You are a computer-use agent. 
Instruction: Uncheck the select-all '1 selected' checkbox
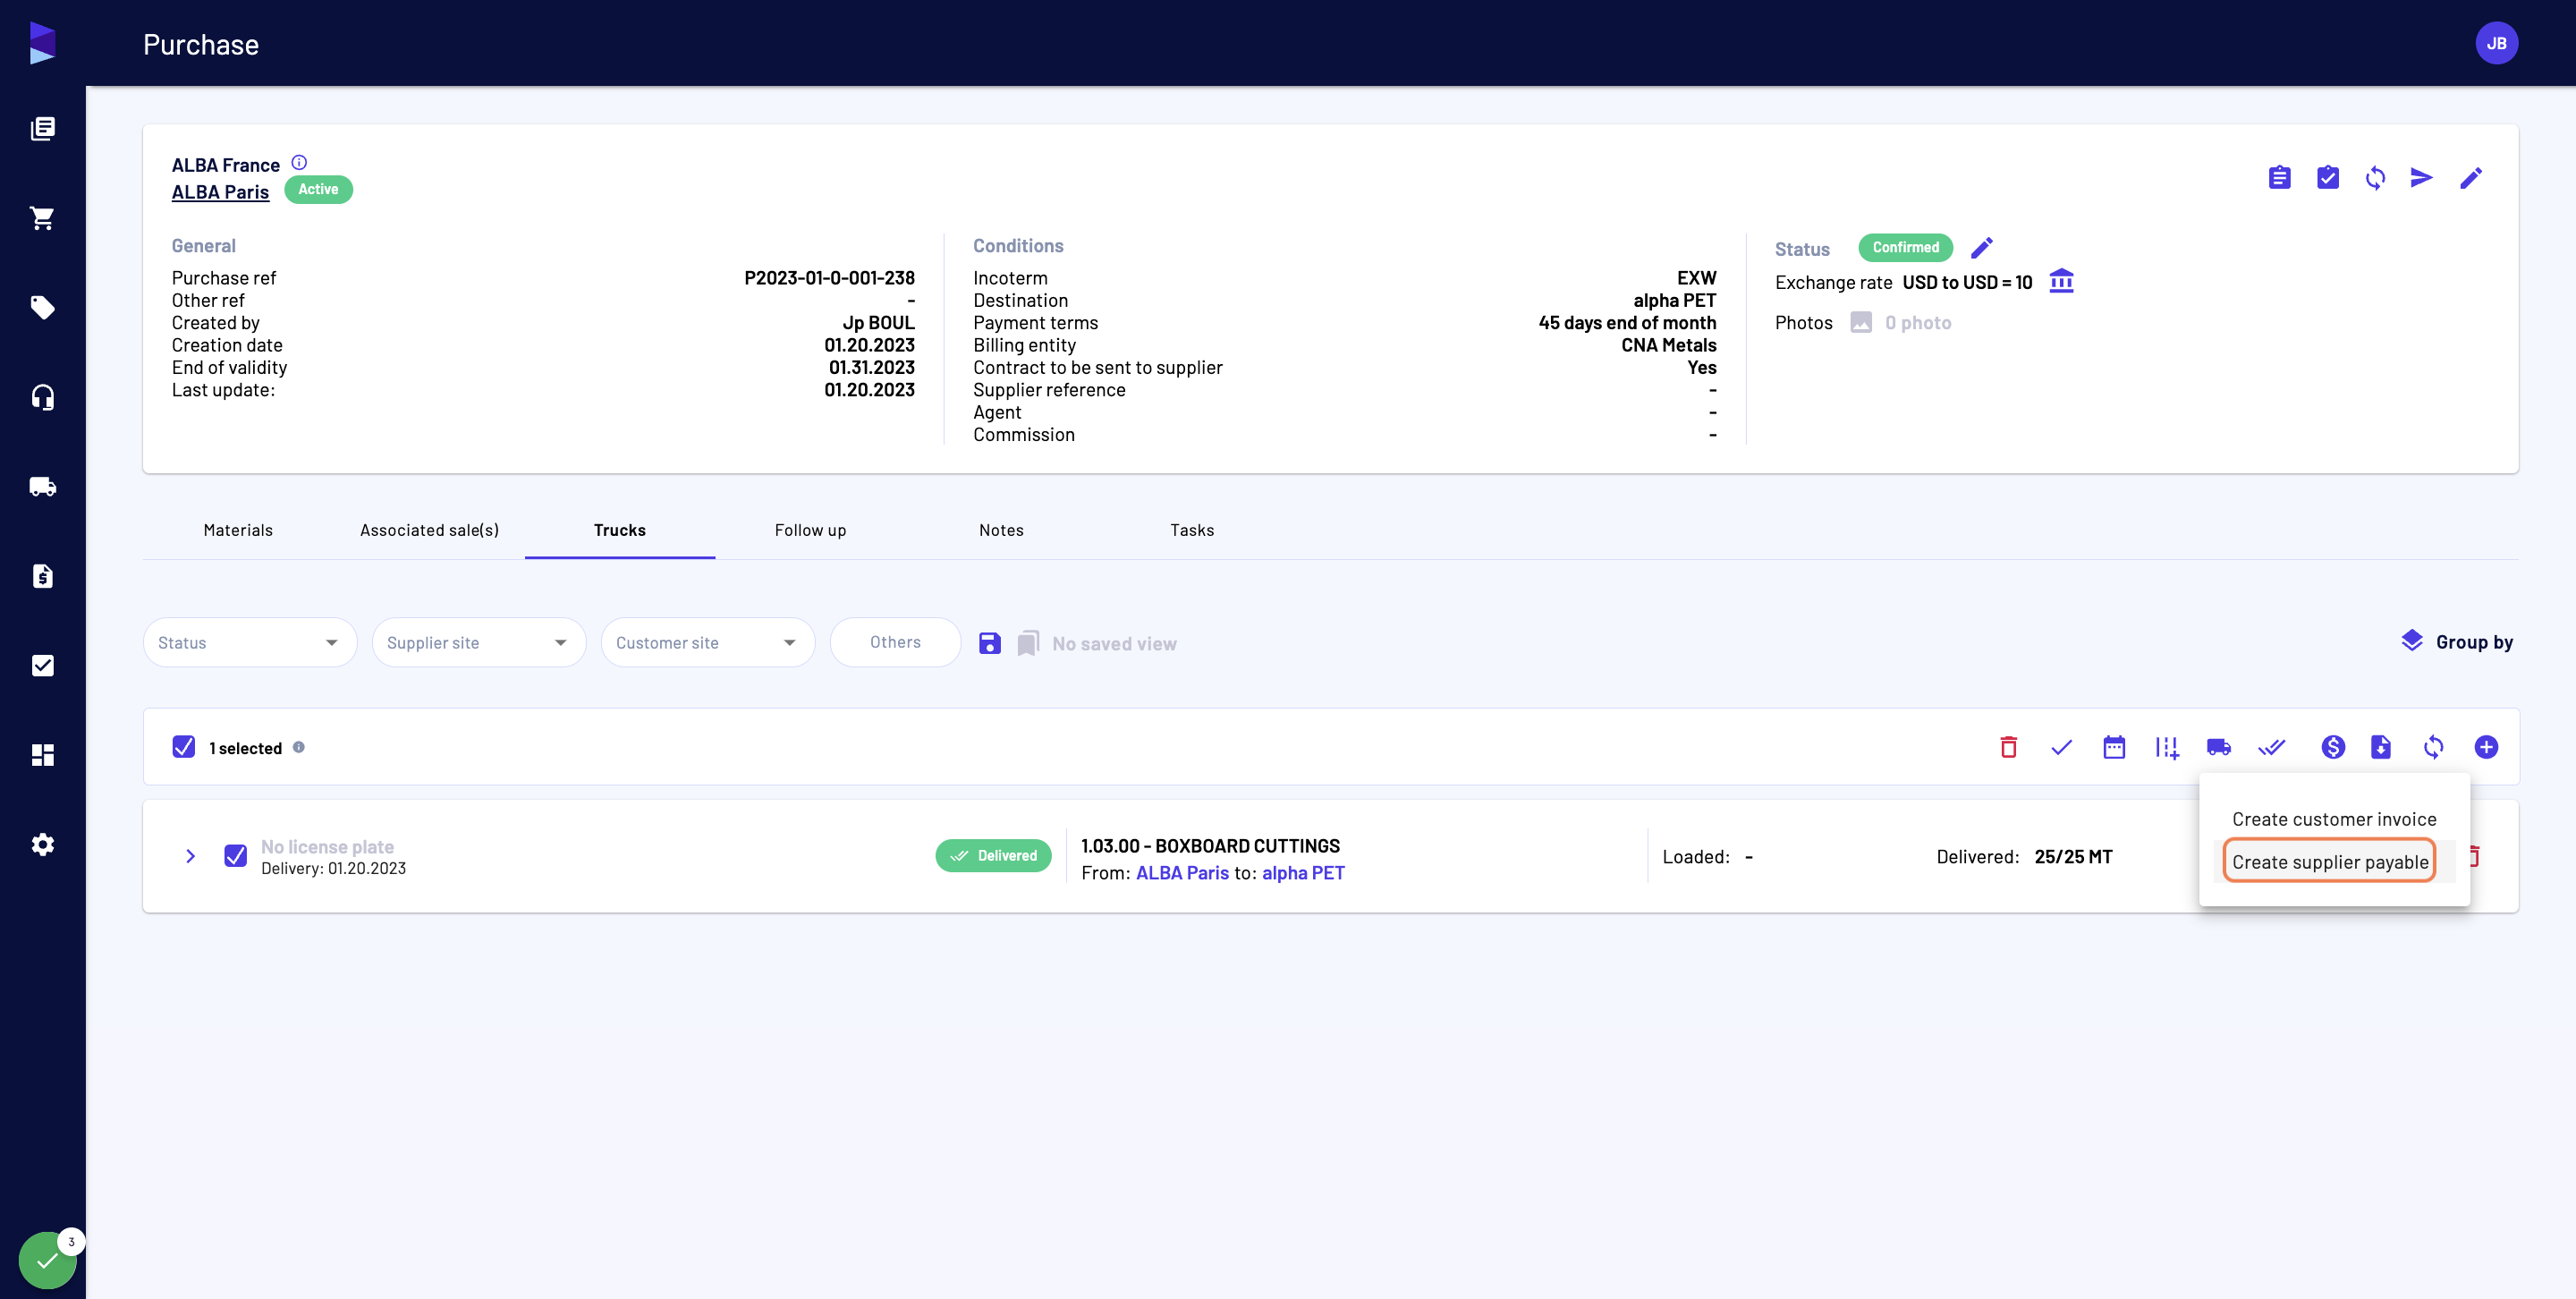(183, 747)
